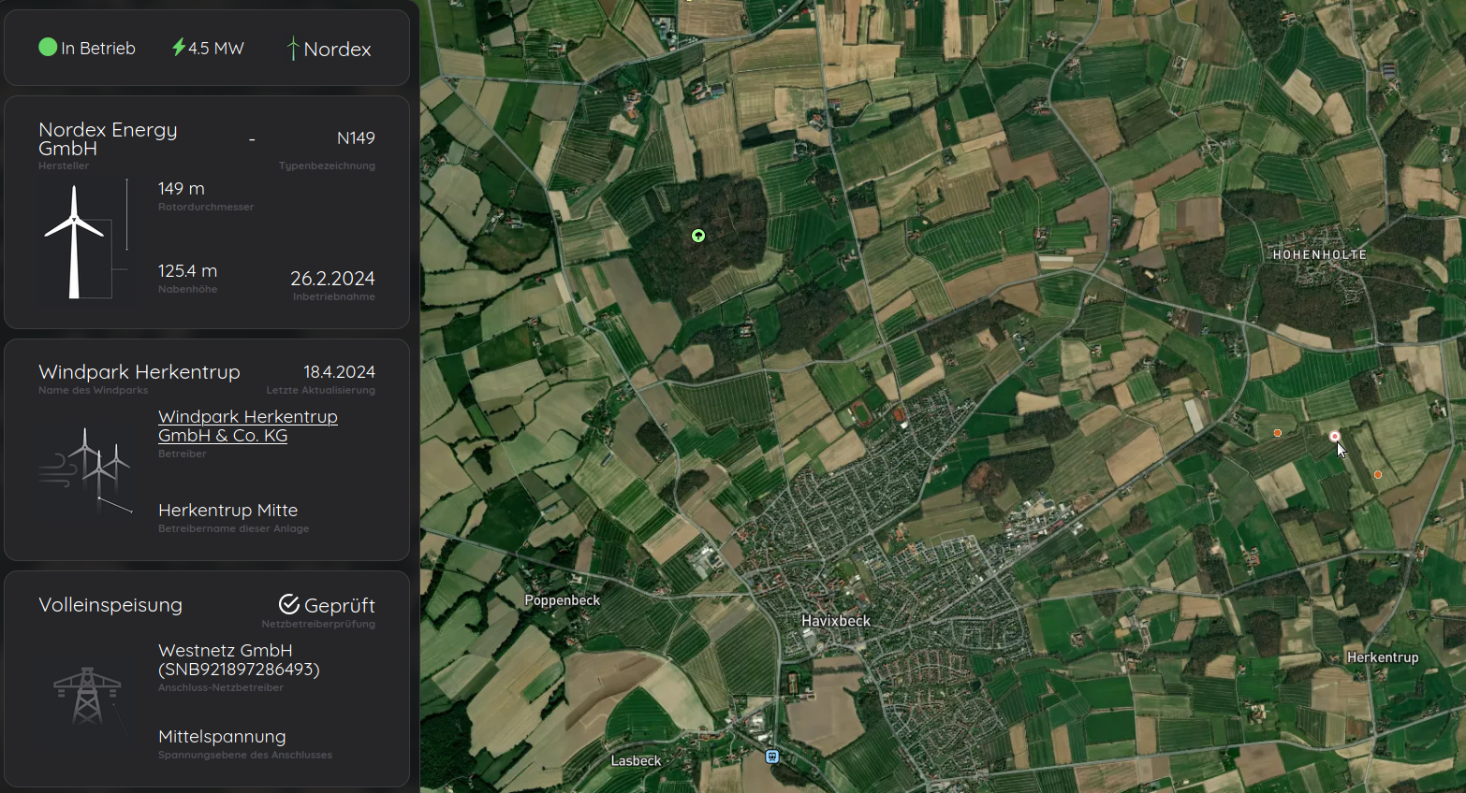Click the green In Betrieb status dot

48,47
